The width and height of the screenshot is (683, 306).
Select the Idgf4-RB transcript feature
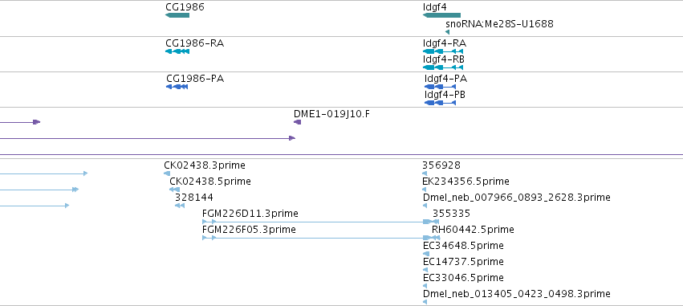pyautogui.click(x=443, y=67)
